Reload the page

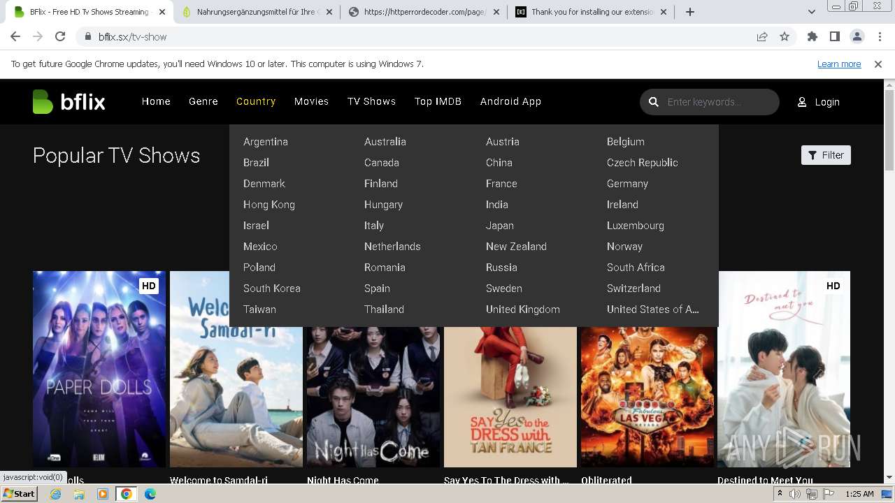coord(60,37)
